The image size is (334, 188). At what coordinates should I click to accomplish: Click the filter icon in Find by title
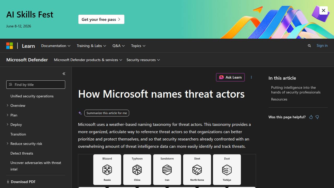[11, 85]
